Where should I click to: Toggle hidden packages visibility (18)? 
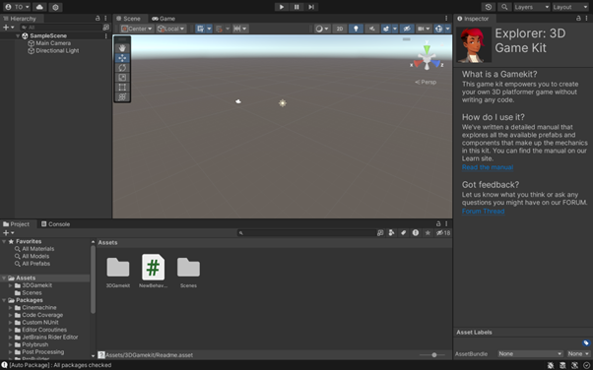tap(443, 233)
